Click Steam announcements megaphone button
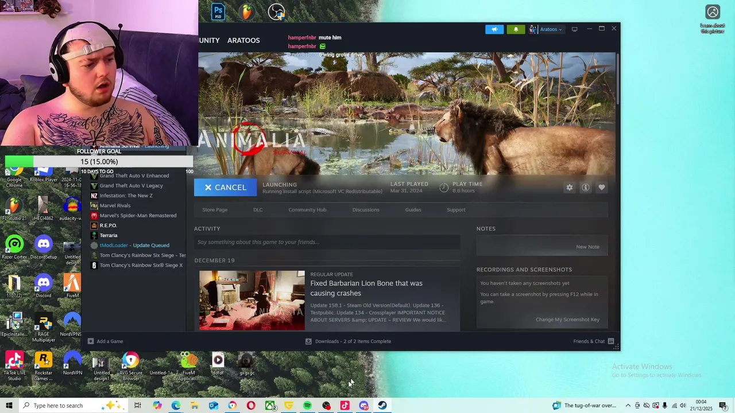Image resolution: width=735 pixels, height=413 pixels. pos(494,29)
